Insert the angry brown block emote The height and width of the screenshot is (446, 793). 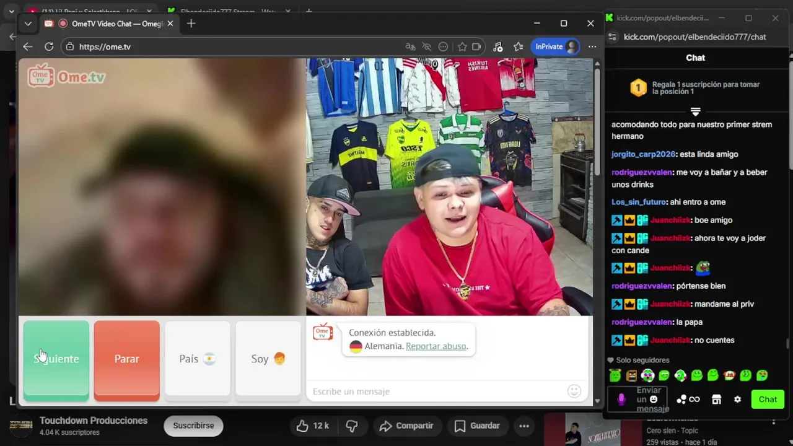631,375
